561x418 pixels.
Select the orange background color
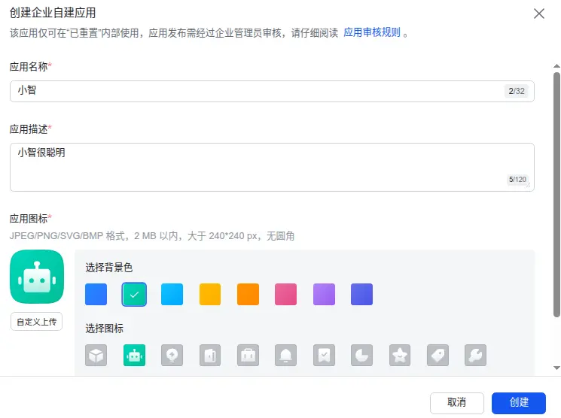click(248, 295)
